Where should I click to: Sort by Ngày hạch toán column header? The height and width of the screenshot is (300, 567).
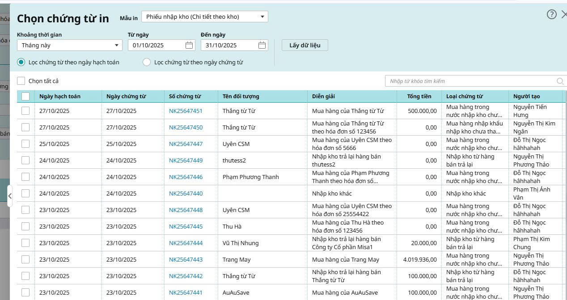(60, 96)
